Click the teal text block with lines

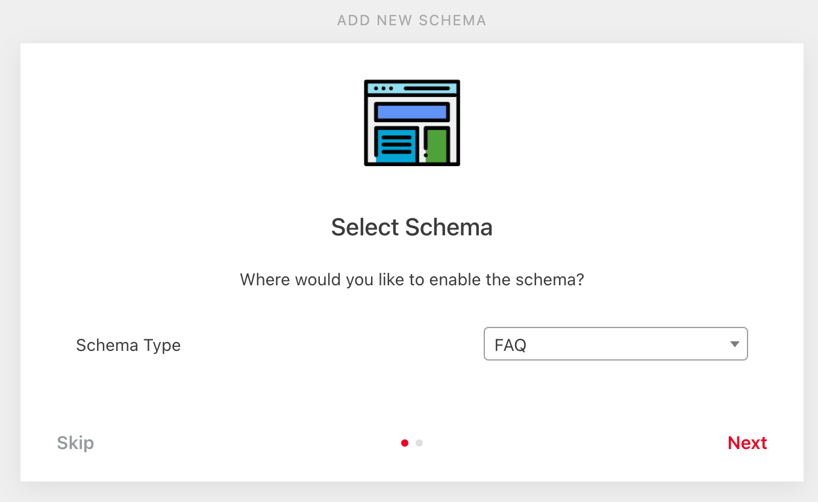tap(396, 145)
